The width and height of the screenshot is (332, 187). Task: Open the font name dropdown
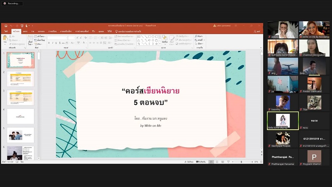[x=66, y=37]
